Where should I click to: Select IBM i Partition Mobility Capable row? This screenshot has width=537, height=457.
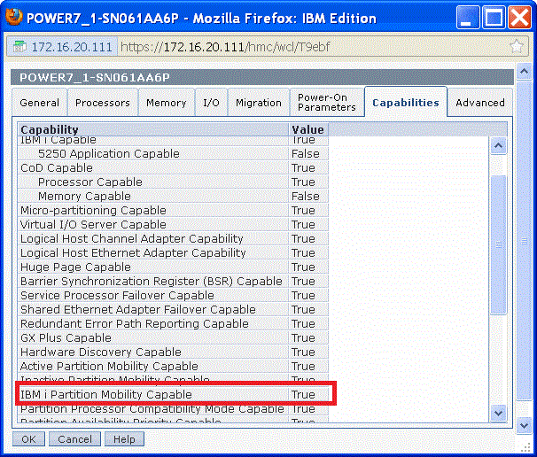tap(106, 394)
